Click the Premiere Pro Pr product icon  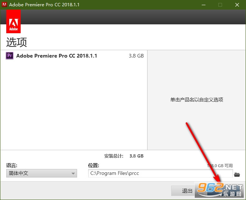point(10,56)
